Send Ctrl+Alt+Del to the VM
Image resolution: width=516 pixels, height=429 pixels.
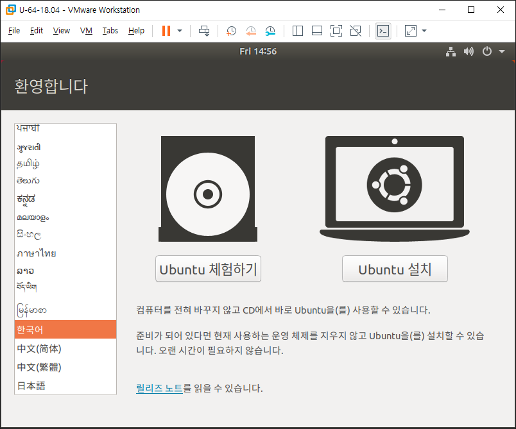[x=204, y=31]
